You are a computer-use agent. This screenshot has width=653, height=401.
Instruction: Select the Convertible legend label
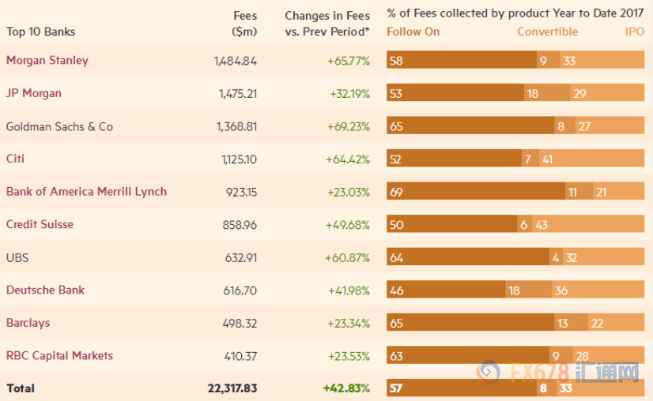tap(547, 32)
